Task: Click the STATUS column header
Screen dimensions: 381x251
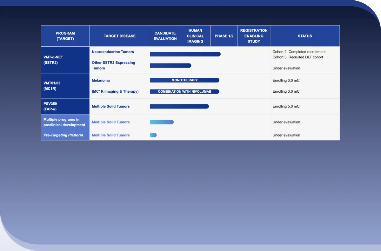Action: (x=305, y=36)
